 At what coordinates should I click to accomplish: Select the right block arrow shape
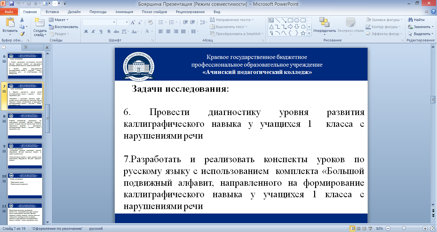coord(290,26)
